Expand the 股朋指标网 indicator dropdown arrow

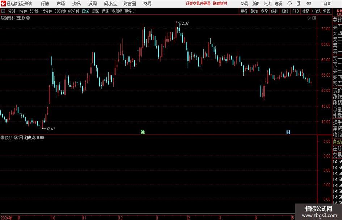(x=3, y=137)
